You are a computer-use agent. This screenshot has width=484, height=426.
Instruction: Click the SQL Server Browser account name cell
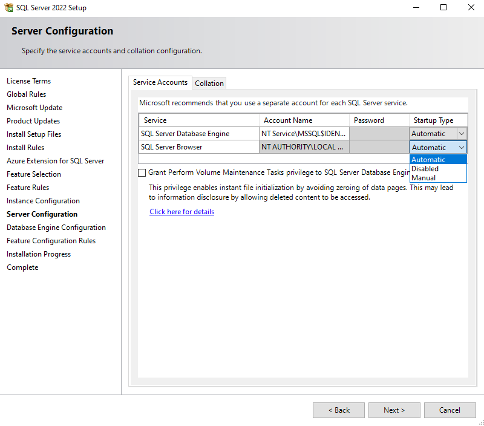coord(304,147)
